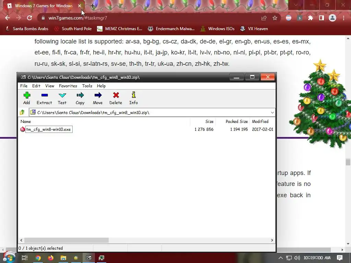Open the notification center icon
The image size is (351, 263).
(340, 258)
